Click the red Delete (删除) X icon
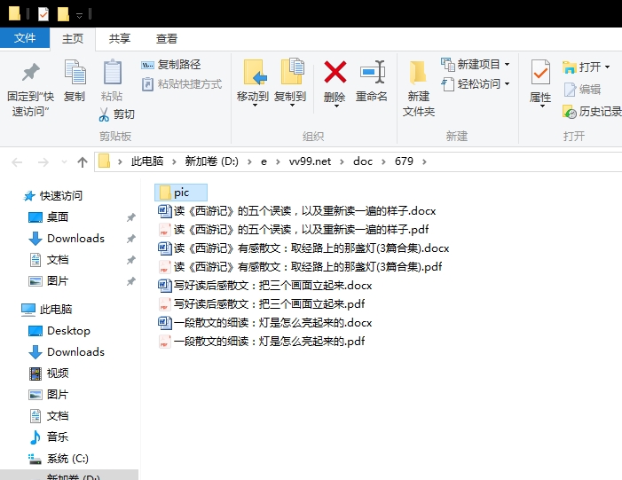622x480 pixels. 335,72
